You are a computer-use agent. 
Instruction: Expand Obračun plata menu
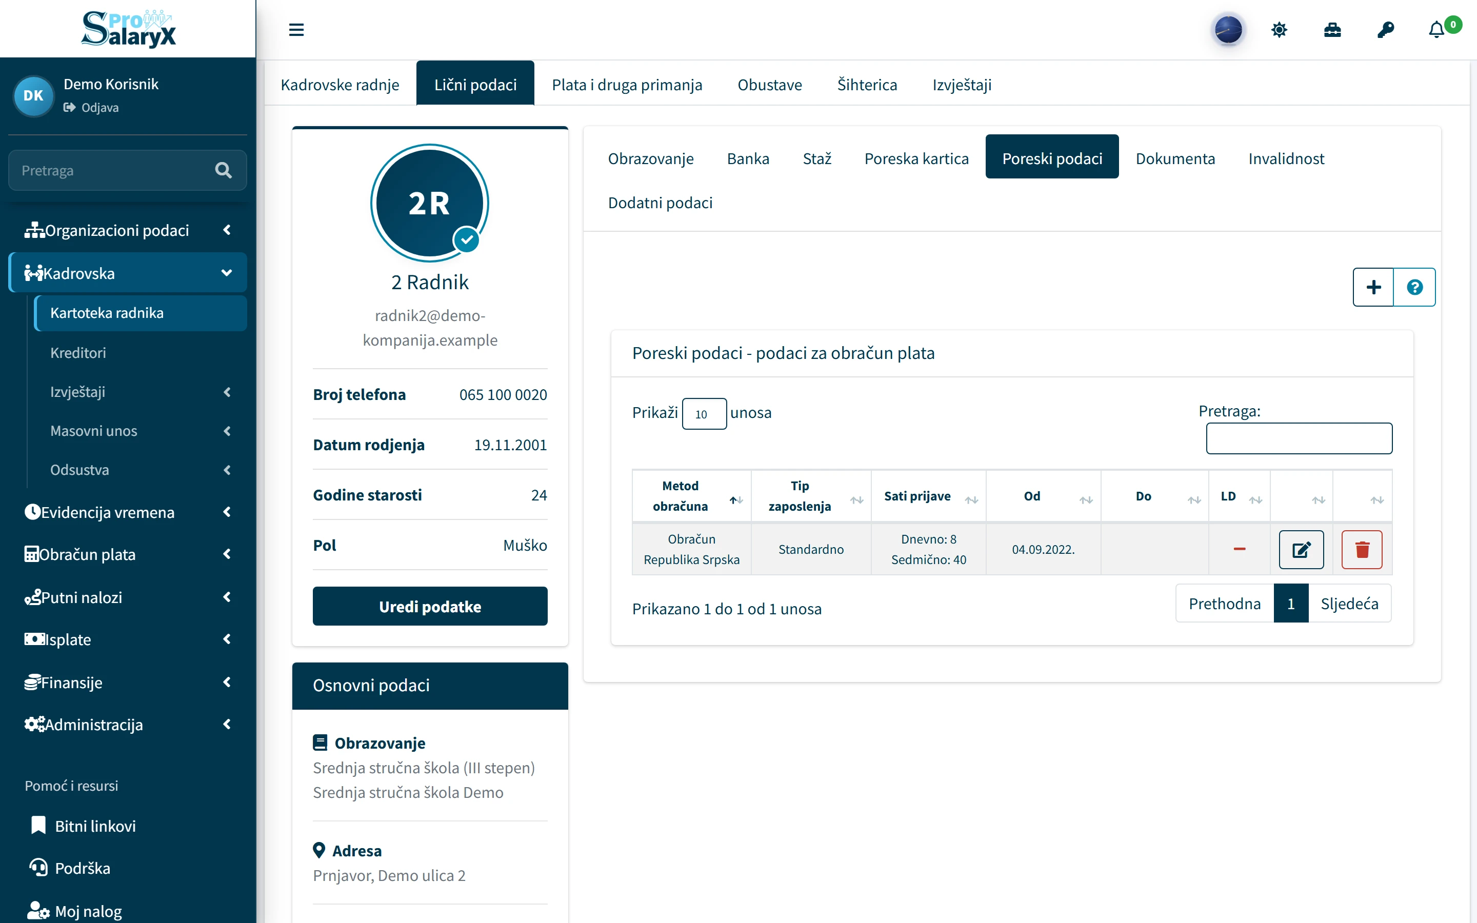click(x=128, y=554)
